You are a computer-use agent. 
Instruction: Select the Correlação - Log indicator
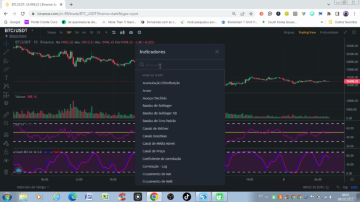pos(155,166)
